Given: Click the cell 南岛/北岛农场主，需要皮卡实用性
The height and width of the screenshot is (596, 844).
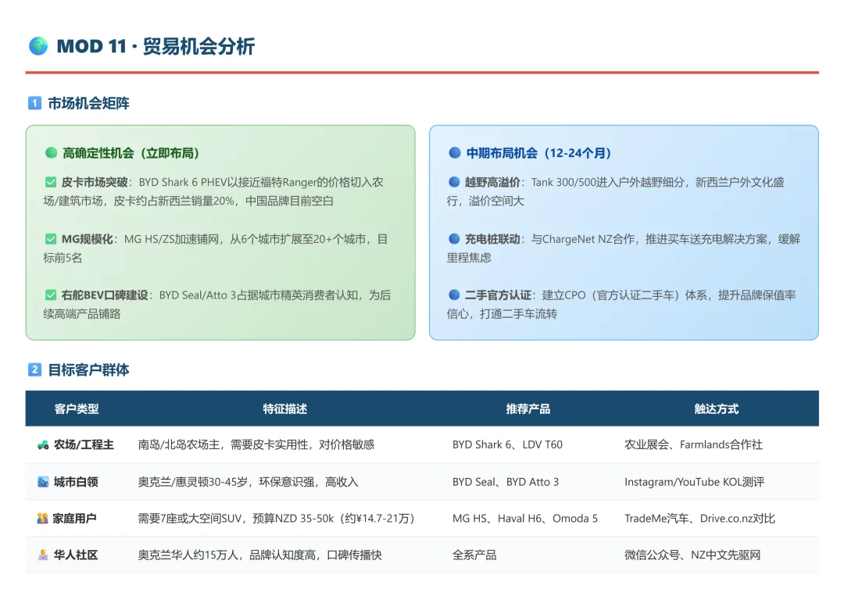Looking at the screenshot, I should (x=256, y=444).
